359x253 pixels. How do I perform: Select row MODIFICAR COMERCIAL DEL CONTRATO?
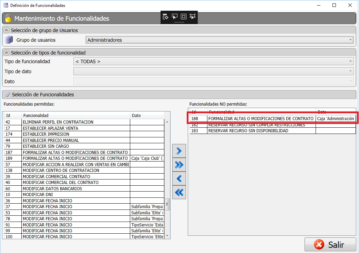pos(84,182)
